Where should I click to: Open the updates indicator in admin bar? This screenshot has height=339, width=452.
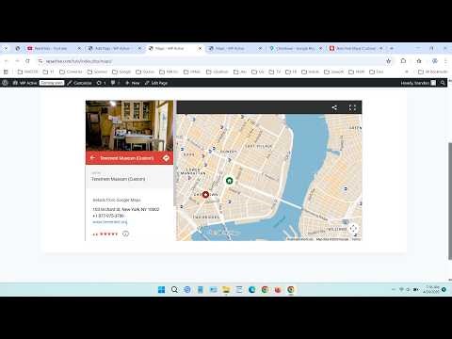click(101, 83)
